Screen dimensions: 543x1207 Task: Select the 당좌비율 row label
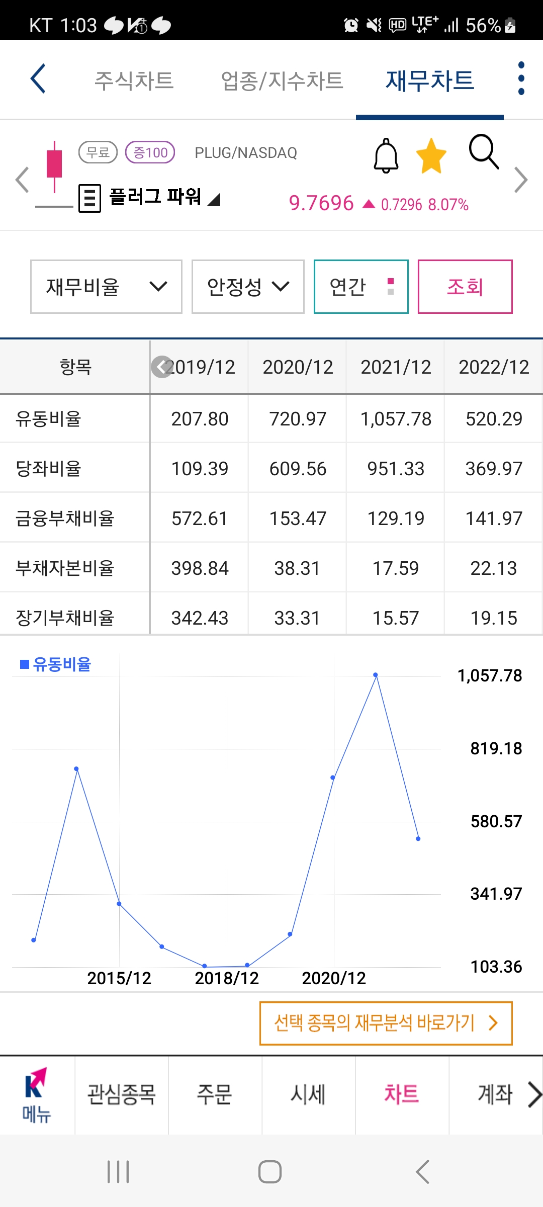48,469
